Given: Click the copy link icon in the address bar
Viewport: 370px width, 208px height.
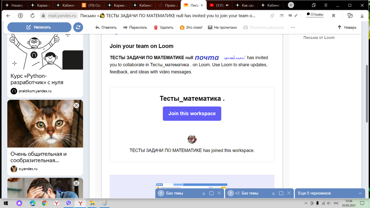Looking at the screenshot, I should [272, 16].
